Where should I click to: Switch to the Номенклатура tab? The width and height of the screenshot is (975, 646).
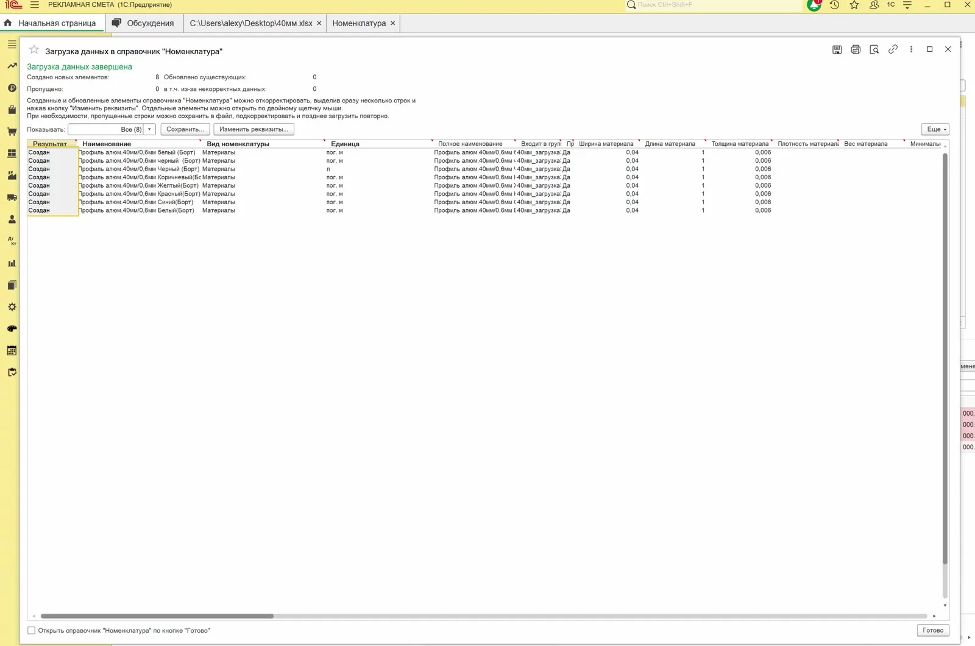coord(359,23)
